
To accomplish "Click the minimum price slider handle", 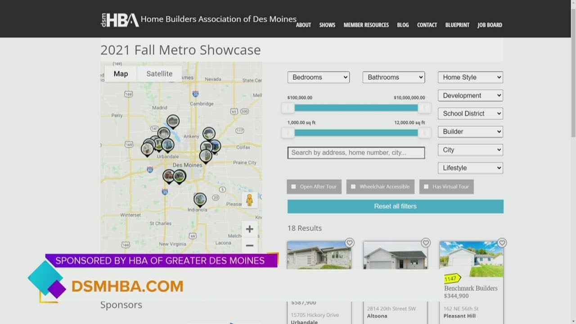I will (288, 108).
